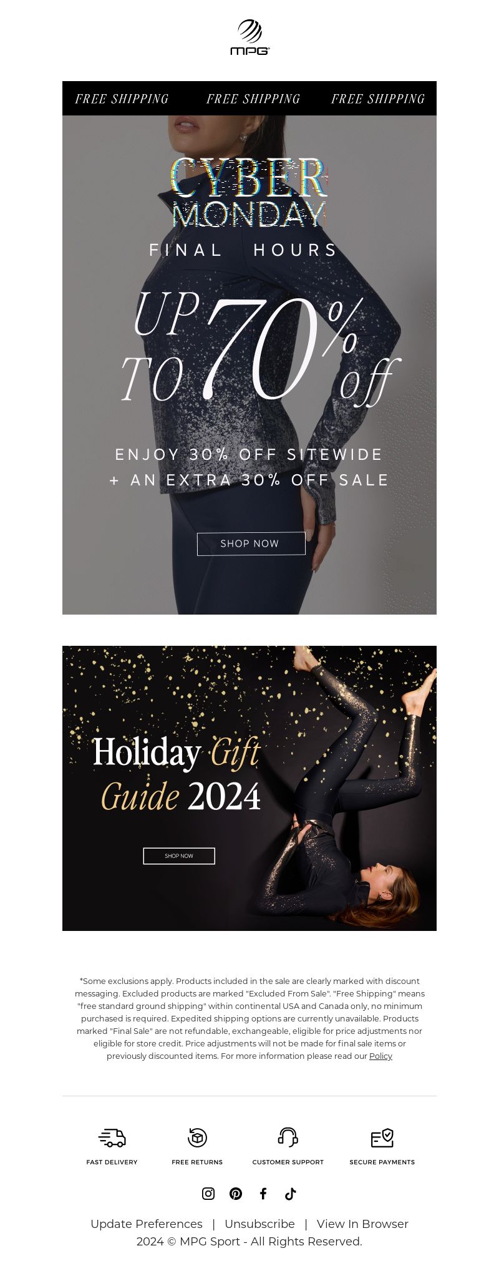Open View In Browser link
This screenshot has width=499, height=1281.
(362, 1224)
